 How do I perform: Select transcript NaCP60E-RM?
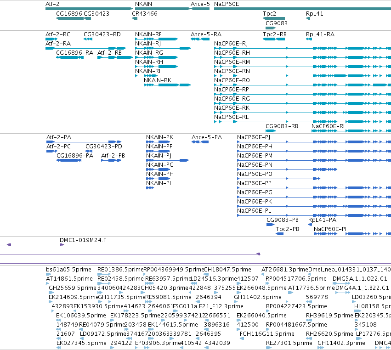point(232,62)
